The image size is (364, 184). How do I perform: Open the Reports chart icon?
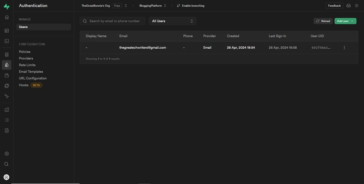[x=7, y=110]
